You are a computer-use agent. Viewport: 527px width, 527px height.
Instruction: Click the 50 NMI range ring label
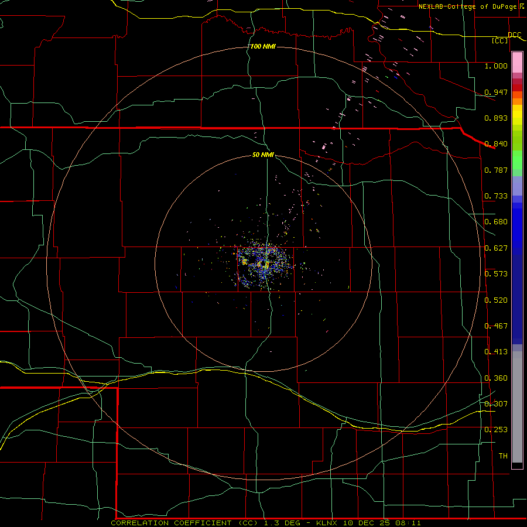pos(263,155)
